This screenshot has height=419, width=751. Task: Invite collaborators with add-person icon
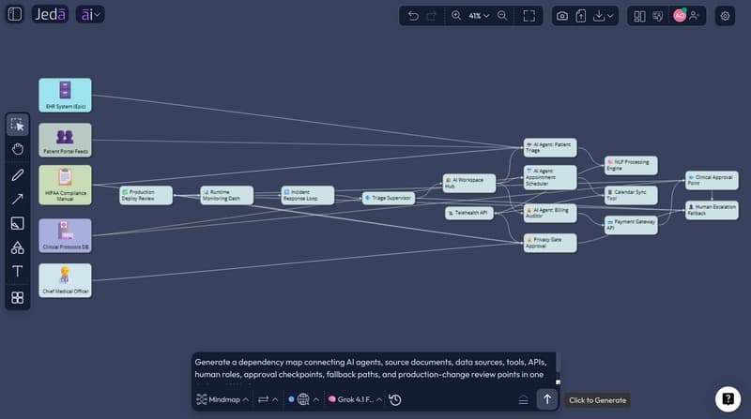(694, 16)
